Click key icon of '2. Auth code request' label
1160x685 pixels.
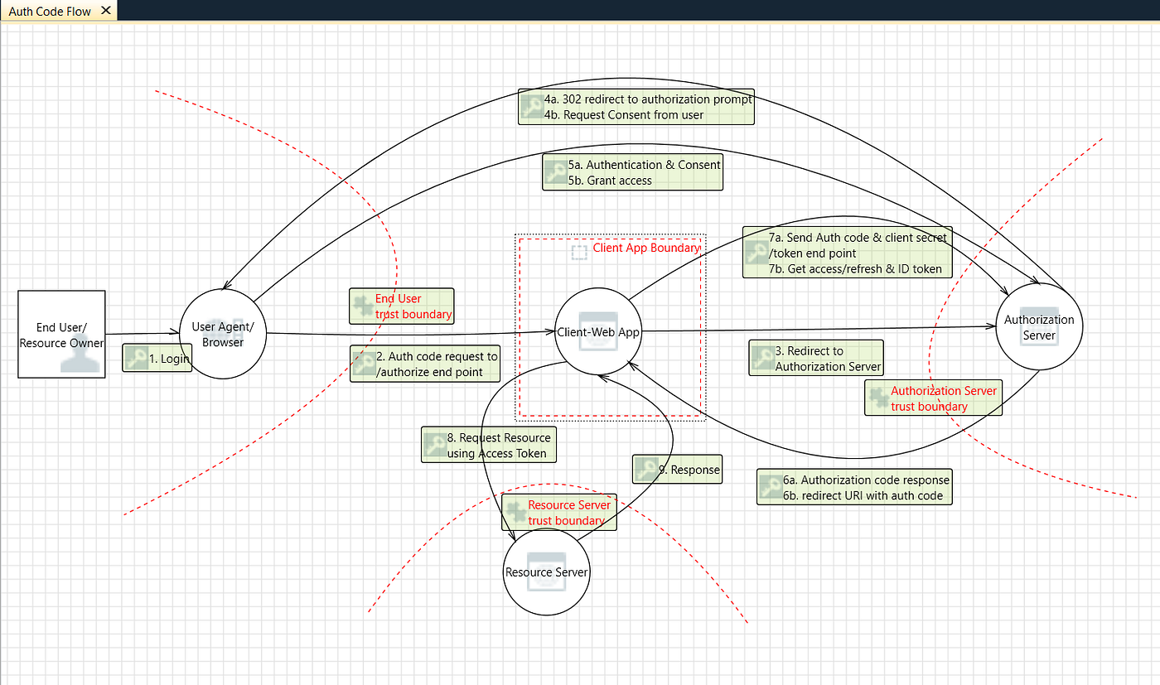point(364,364)
